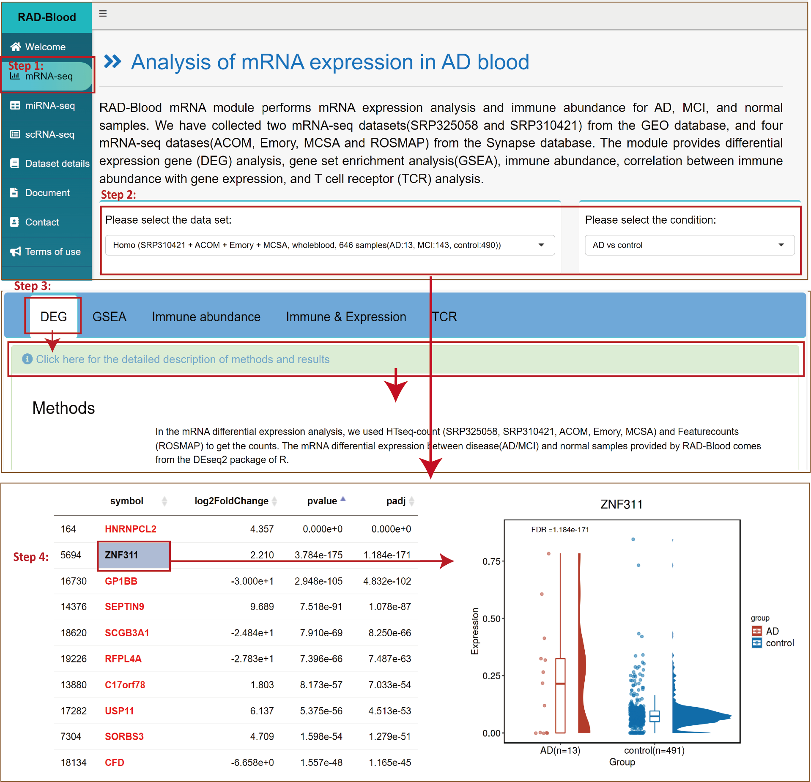Click the Dataset details book icon
The width and height of the screenshot is (811, 782).
[14, 163]
